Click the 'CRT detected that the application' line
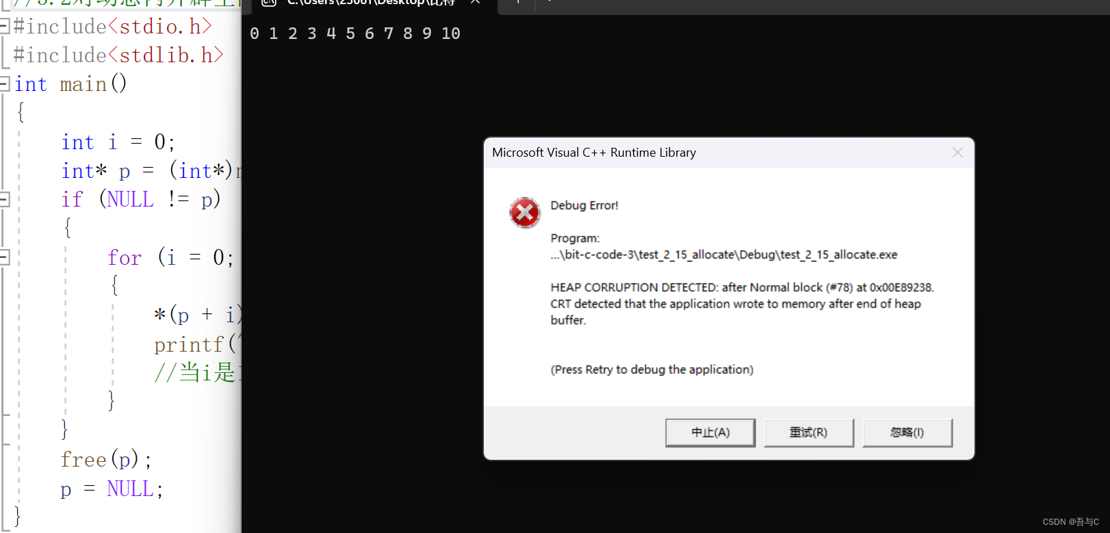The width and height of the screenshot is (1110, 533). point(736,304)
